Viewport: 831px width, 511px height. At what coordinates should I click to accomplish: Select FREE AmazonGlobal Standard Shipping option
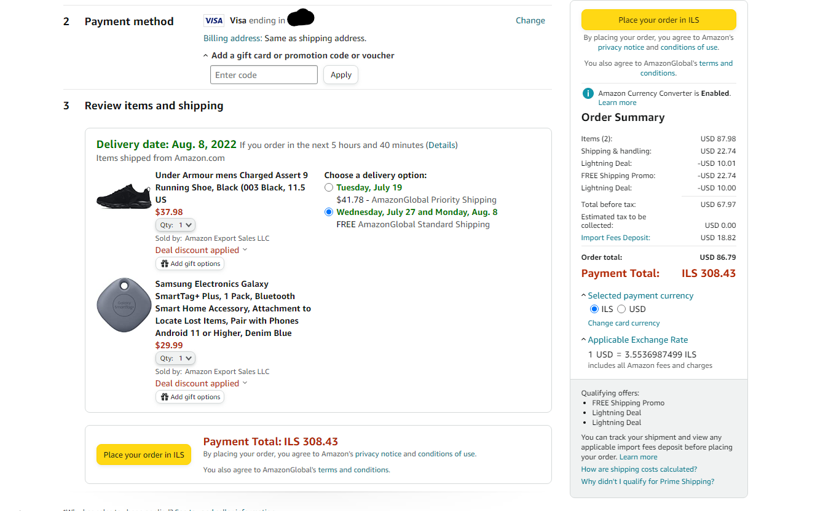coord(329,212)
